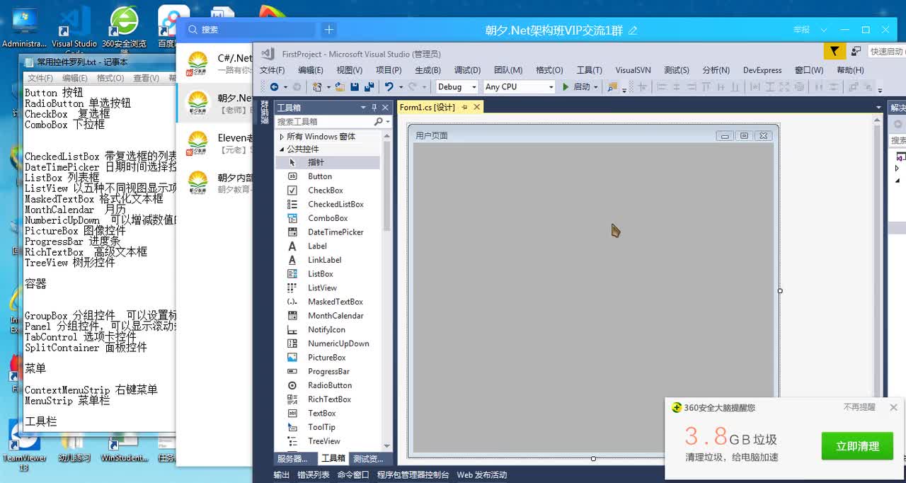This screenshot has width=906, height=483.
Task: Pick the ListView control in toolbox
Action: click(x=328, y=288)
